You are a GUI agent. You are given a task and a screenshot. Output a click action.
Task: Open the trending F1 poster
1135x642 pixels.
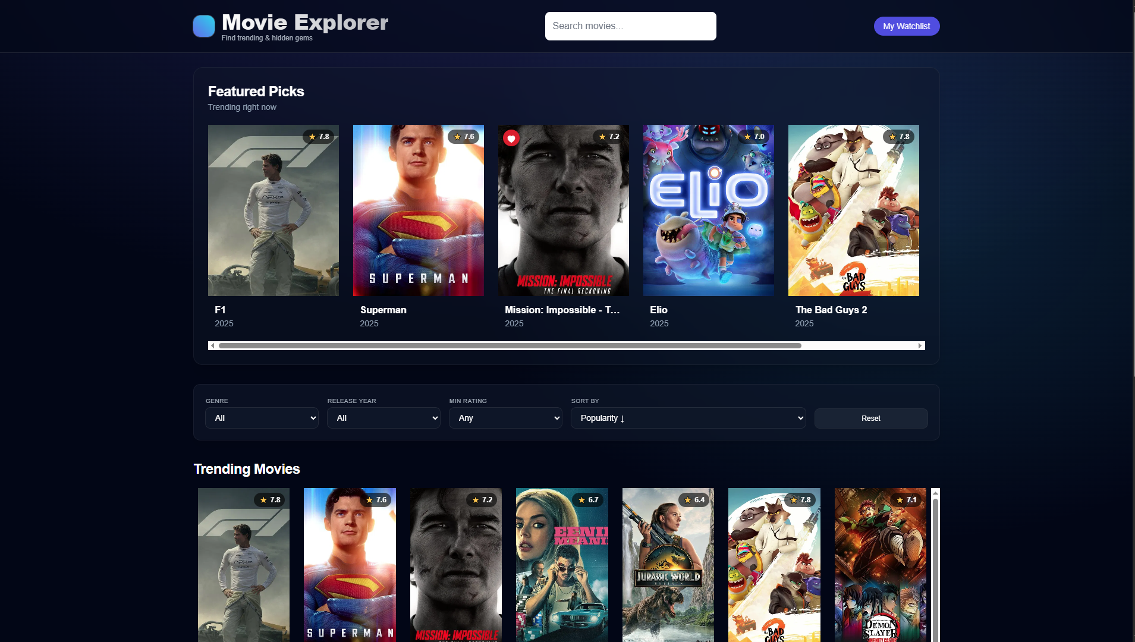pos(244,565)
